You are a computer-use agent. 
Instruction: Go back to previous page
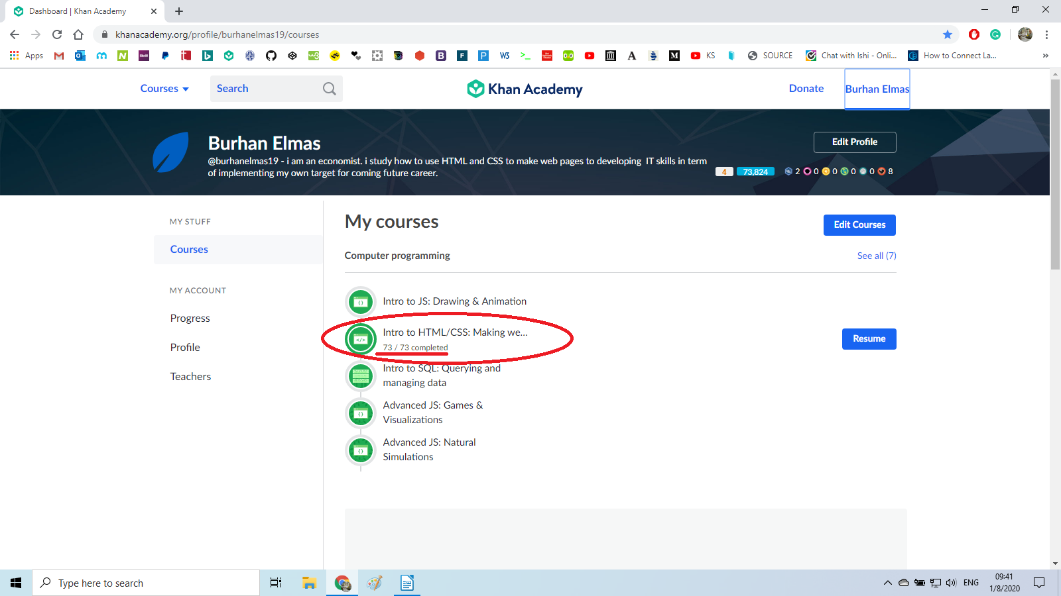click(x=15, y=34)
